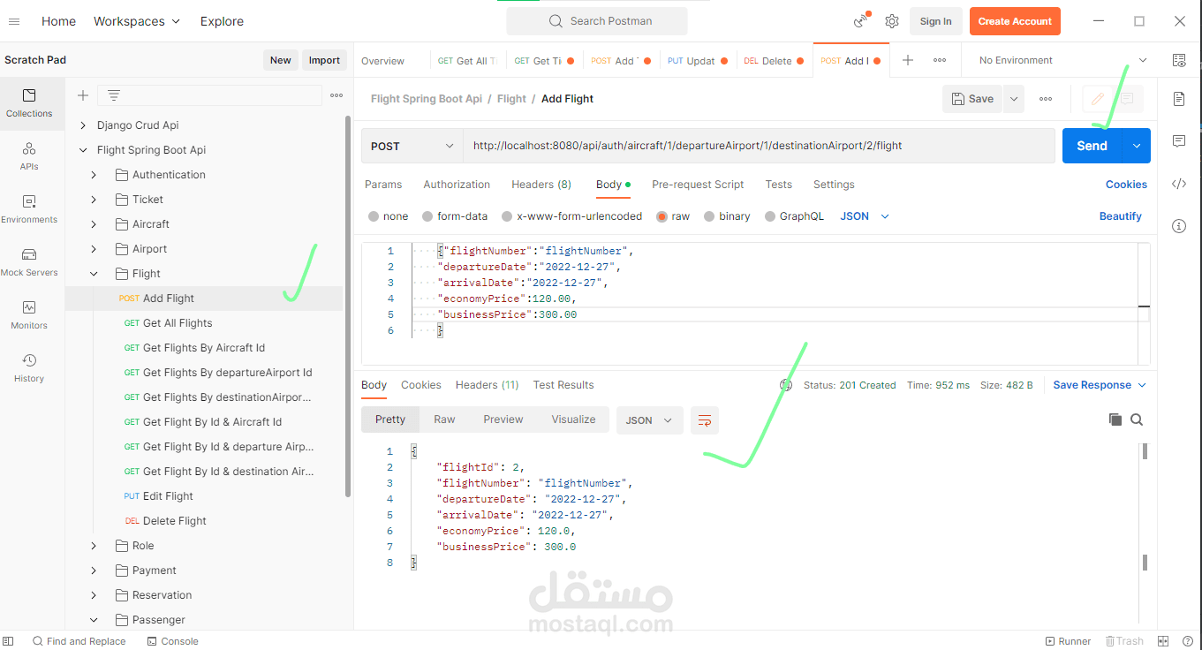Viewport: 1202px width, 650px height.
Task: Expand the Authentication folder
Action: (x=94, y=175)
